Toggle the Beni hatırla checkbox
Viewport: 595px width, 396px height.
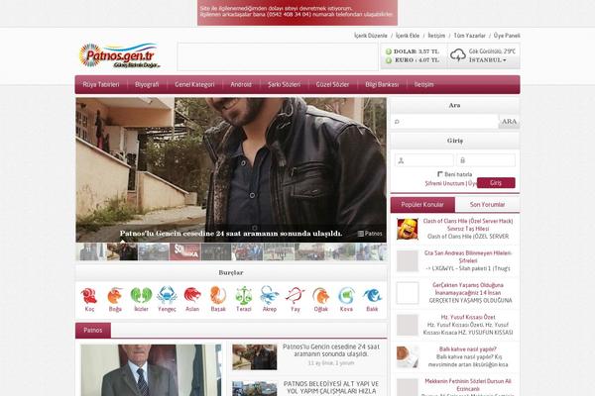pyautogui.click(x=440, y=174)
